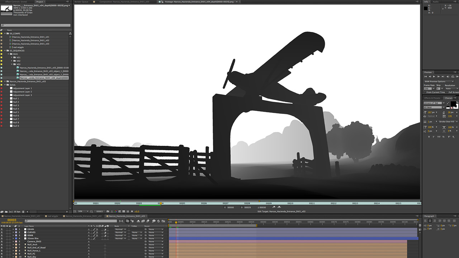This screenshot has height=258, width=459.
Task: Open the magnification 50% dropdown
Action: click(x=82, y=211)
